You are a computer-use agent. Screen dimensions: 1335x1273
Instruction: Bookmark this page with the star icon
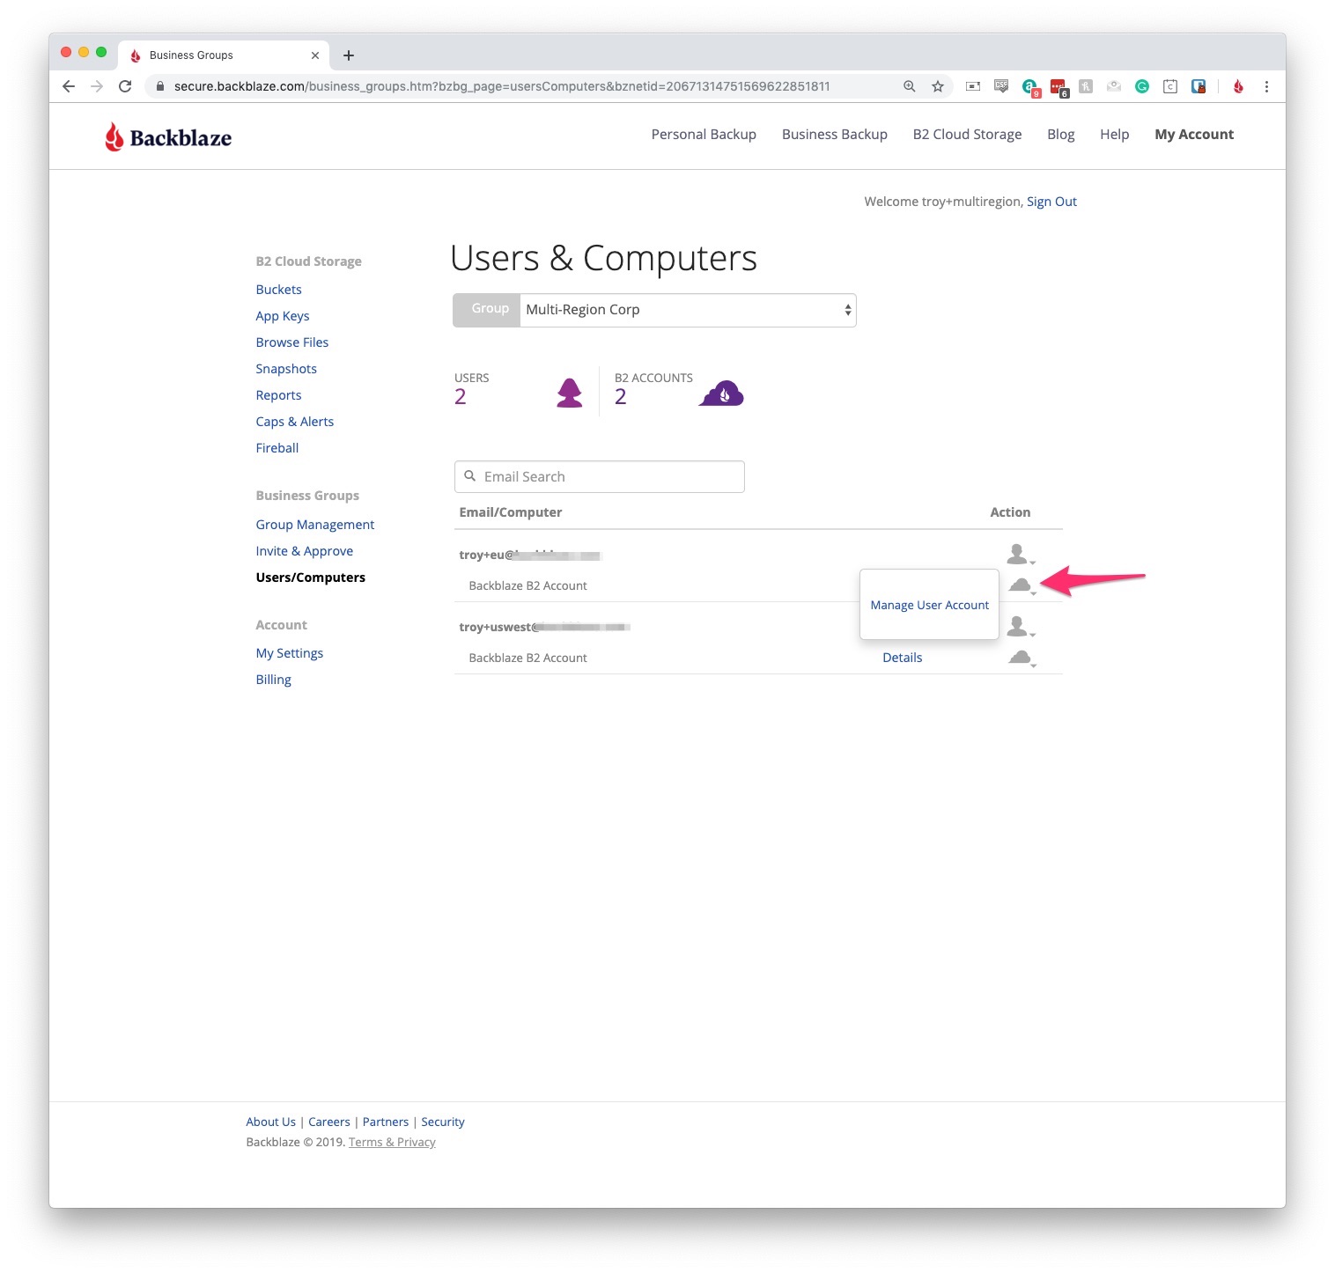point(938,86)
